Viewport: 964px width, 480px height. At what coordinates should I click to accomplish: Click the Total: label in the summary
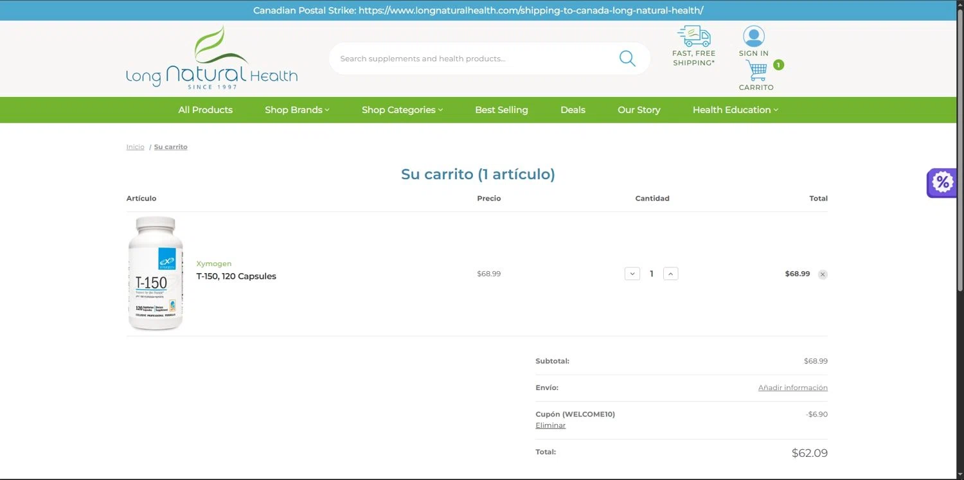546,452
